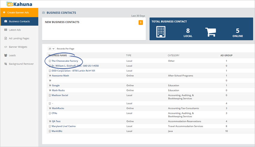Open the MarkUBiz business contact
Screen dimensions: 255x147
pyautogui.click(x=58, y=131)
